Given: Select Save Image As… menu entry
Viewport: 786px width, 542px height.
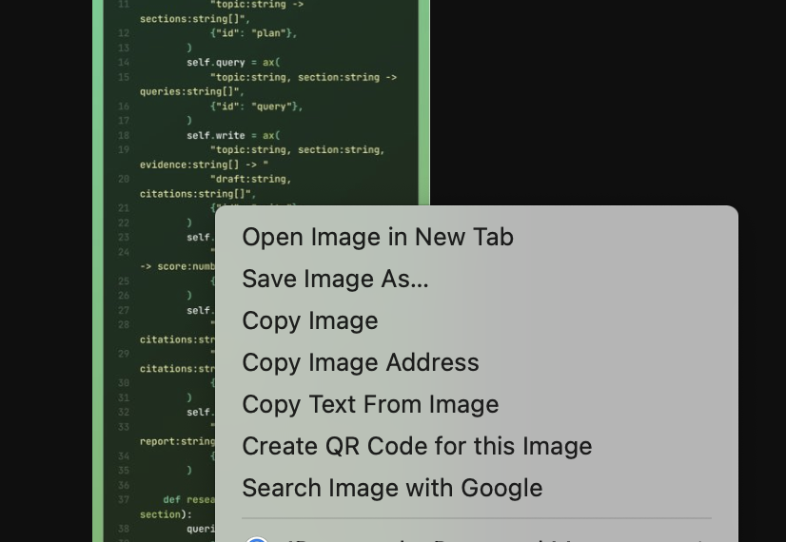Looking at the screenshot, I should click(x=476, y=279).
